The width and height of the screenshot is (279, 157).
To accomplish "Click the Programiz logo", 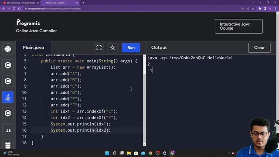I will pyautogui.click(x=28, y=22).
